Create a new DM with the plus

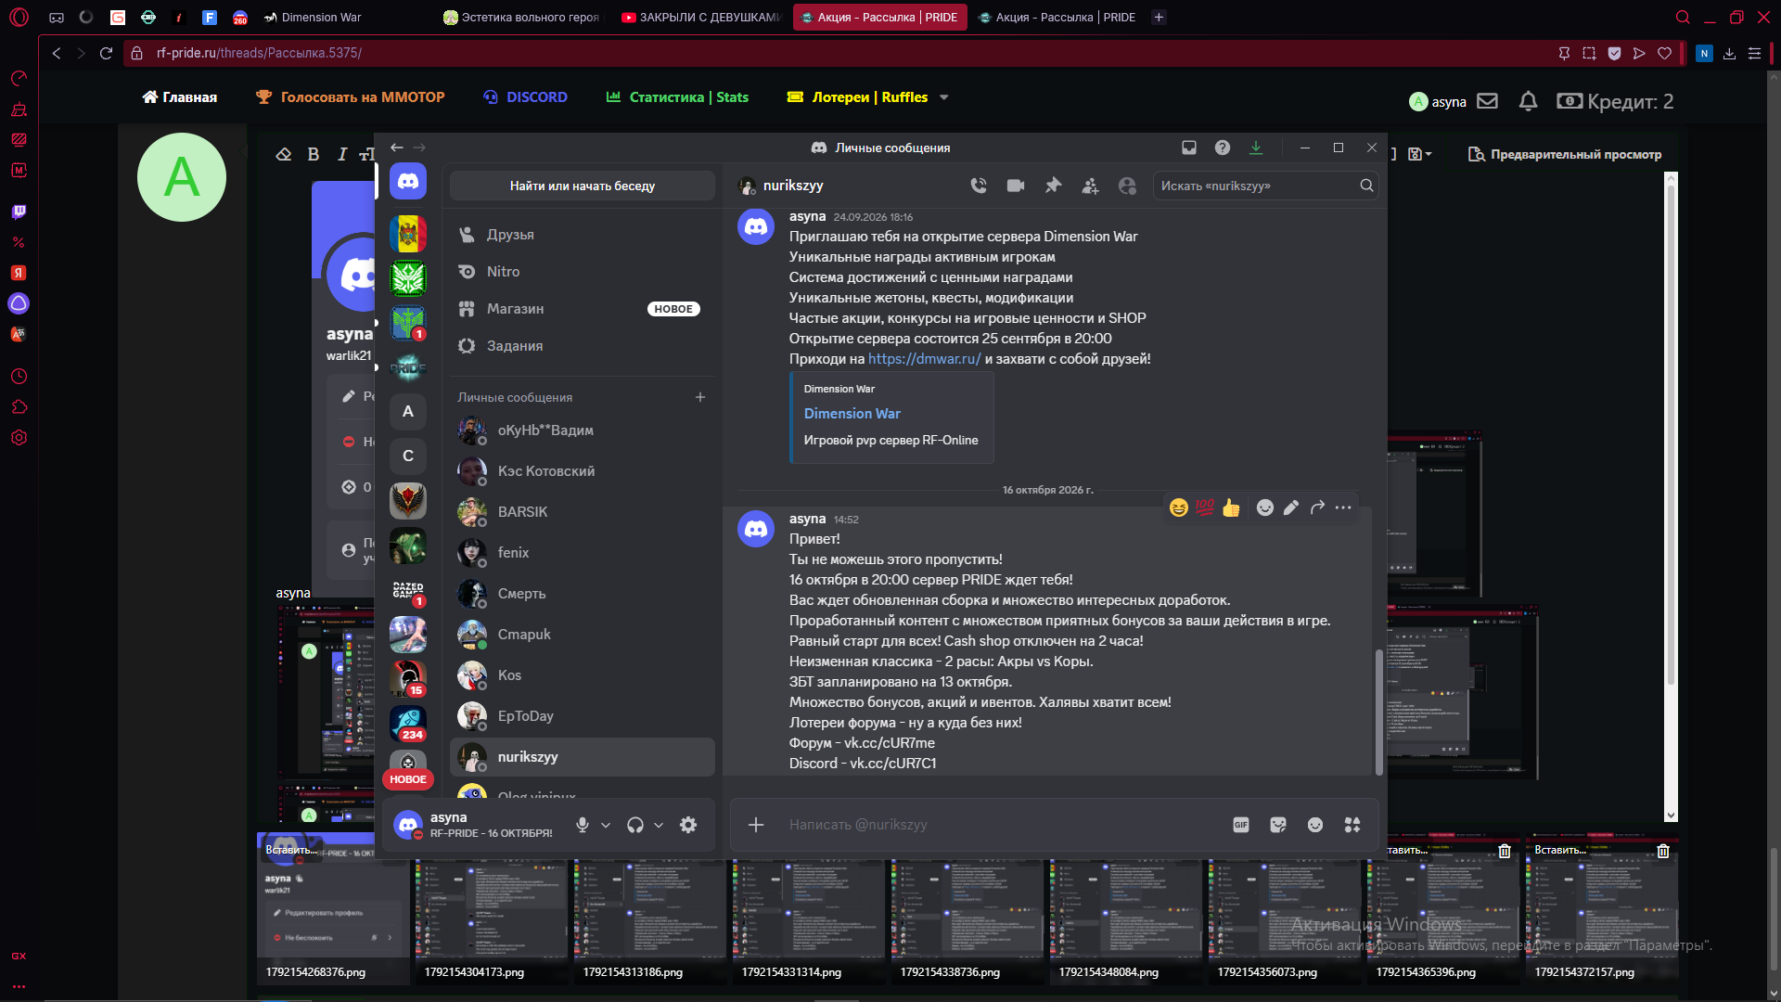(700, 397)
